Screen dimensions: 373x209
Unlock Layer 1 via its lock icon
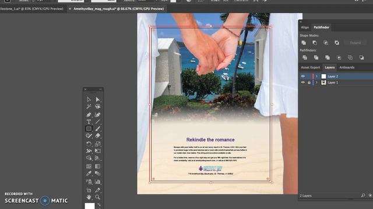(309, 82)
